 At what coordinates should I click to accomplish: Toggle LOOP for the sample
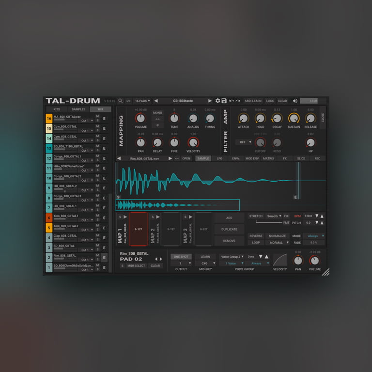256,243
